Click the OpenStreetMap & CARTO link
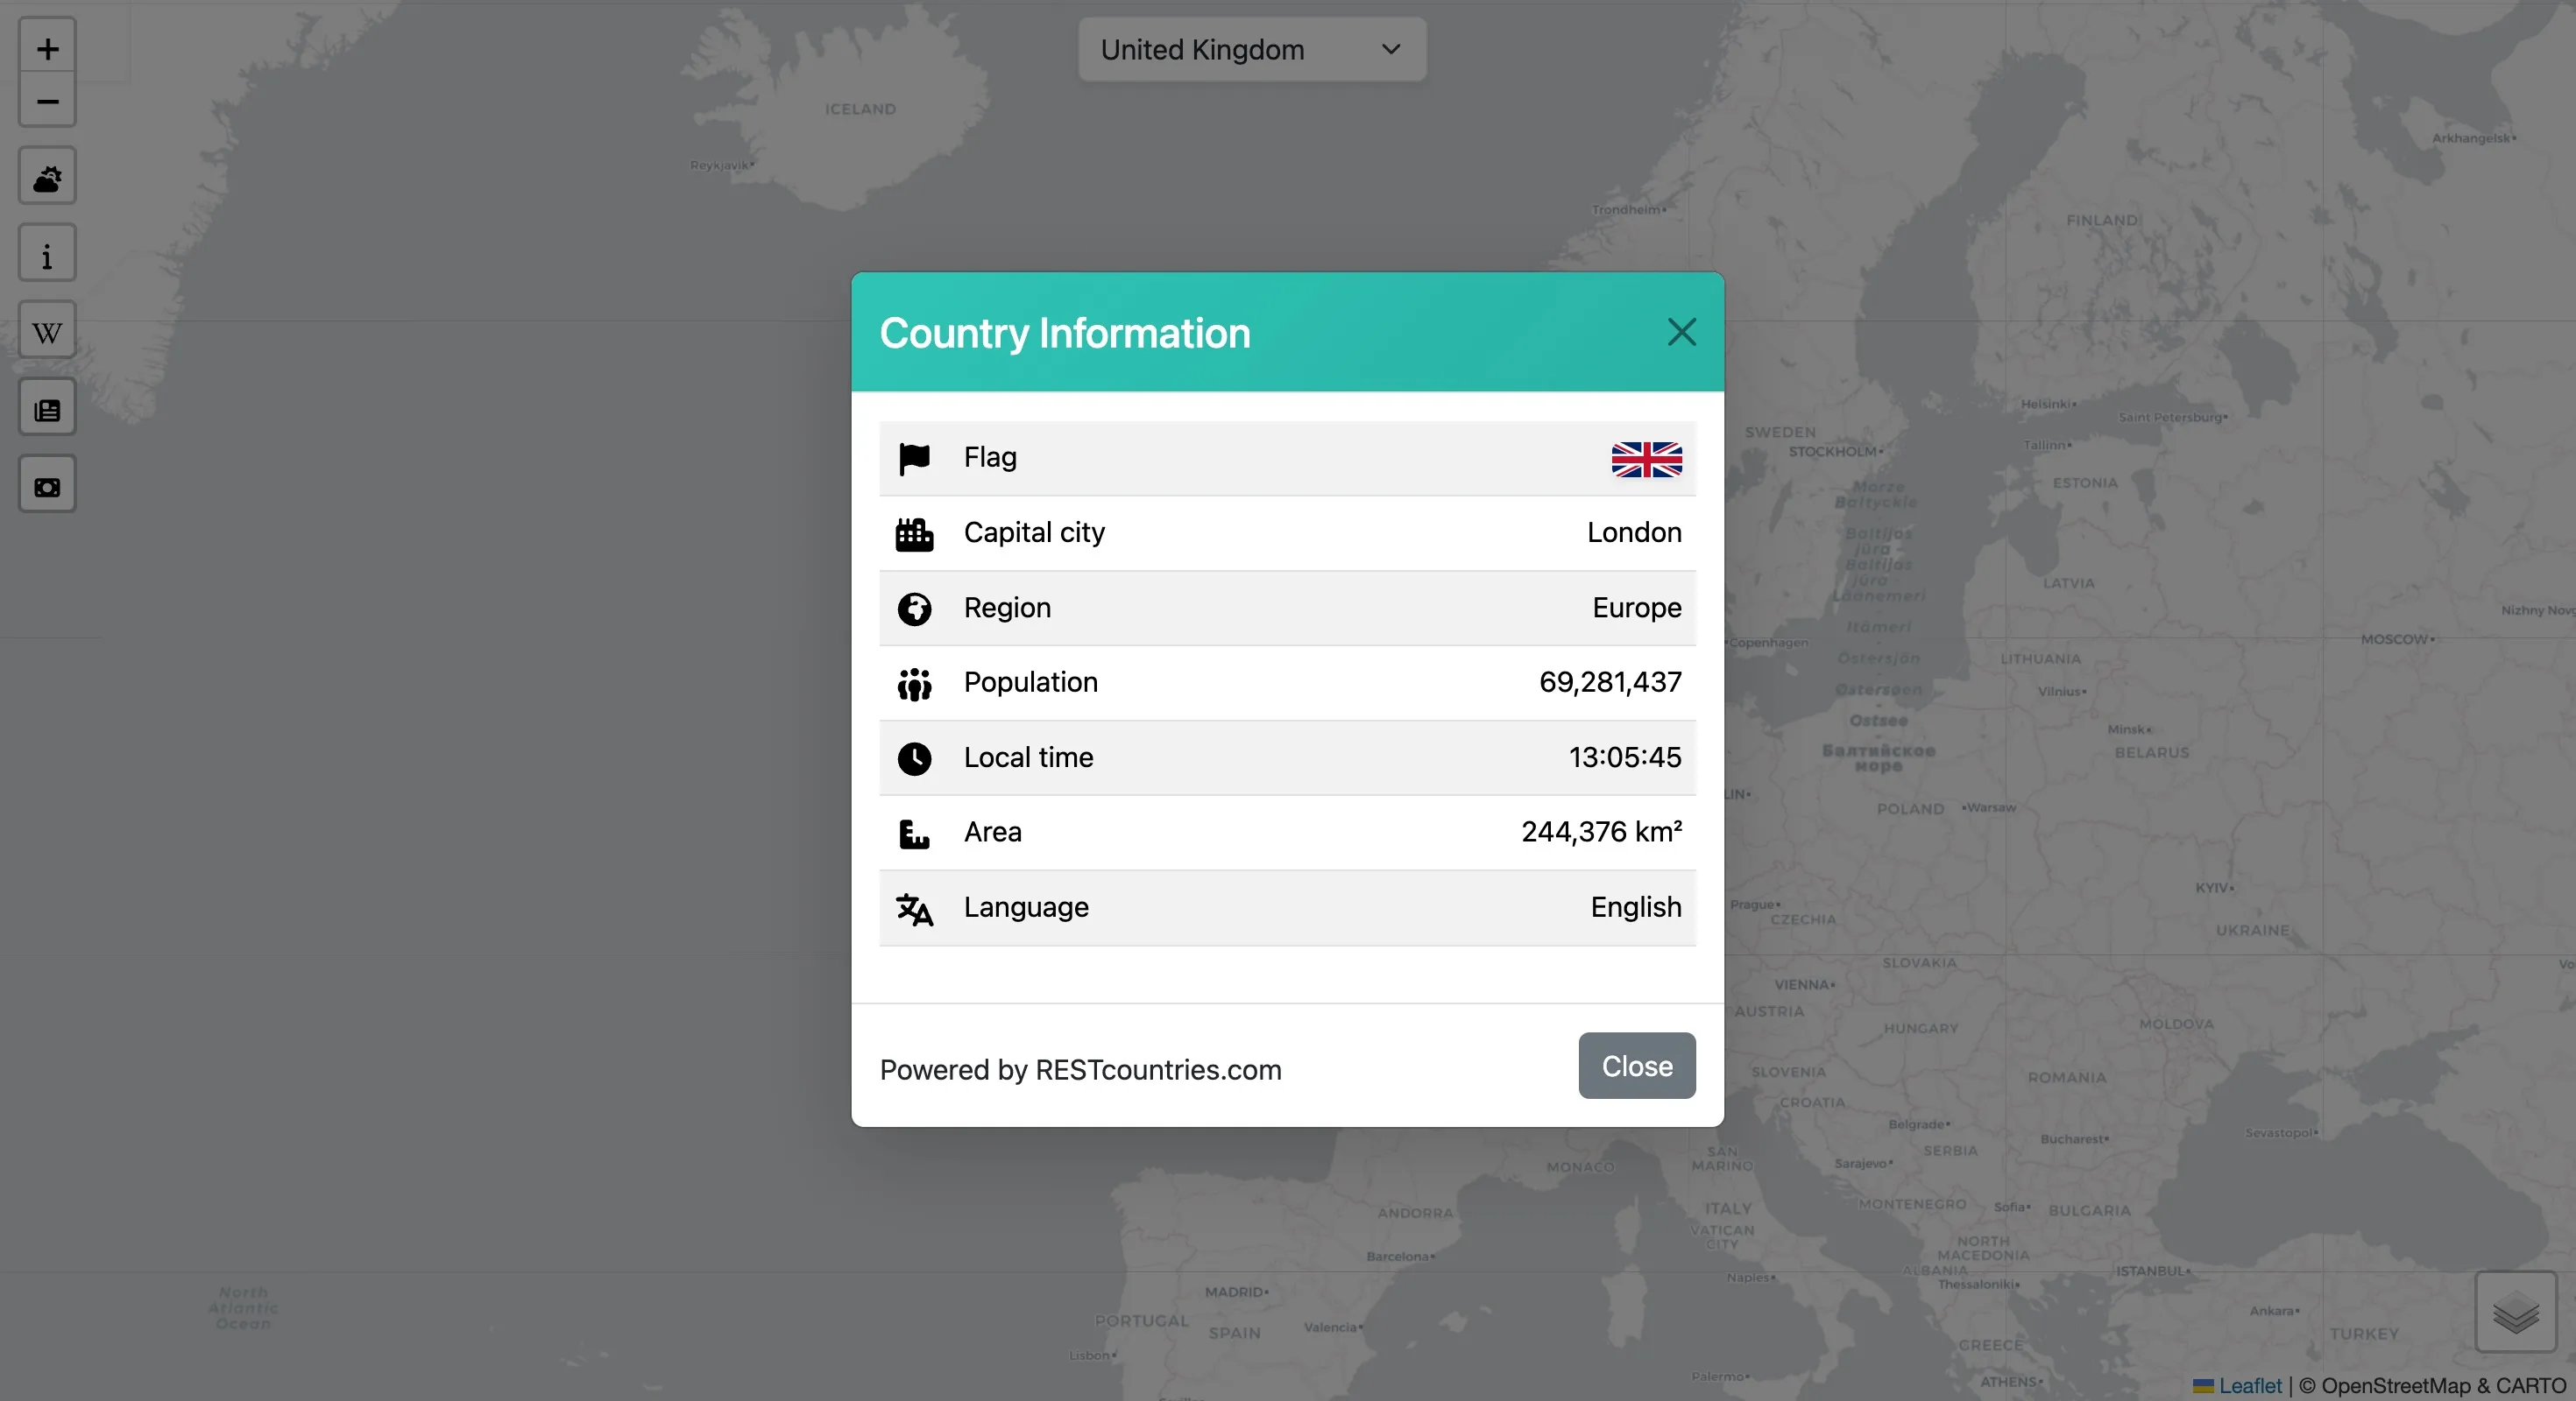The image size is (2576, 1401). tap(2432, 1385)
